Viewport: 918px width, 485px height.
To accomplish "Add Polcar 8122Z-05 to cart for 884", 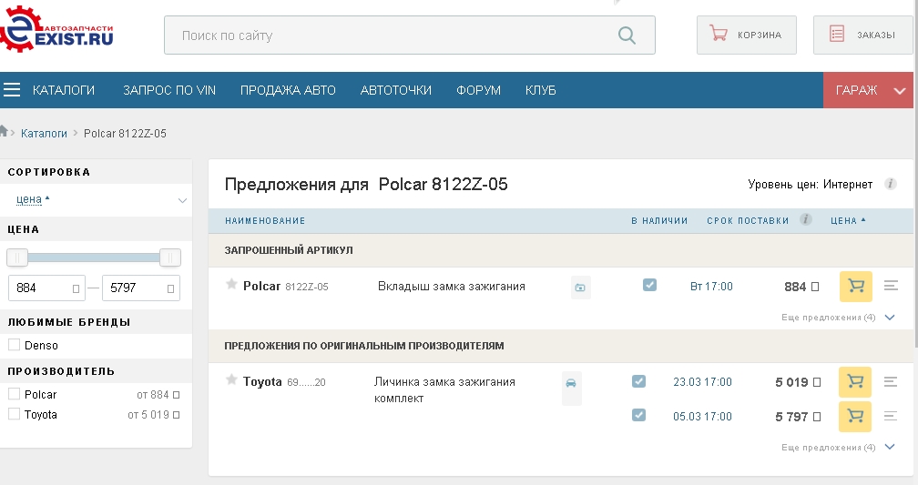I will 855,287.
